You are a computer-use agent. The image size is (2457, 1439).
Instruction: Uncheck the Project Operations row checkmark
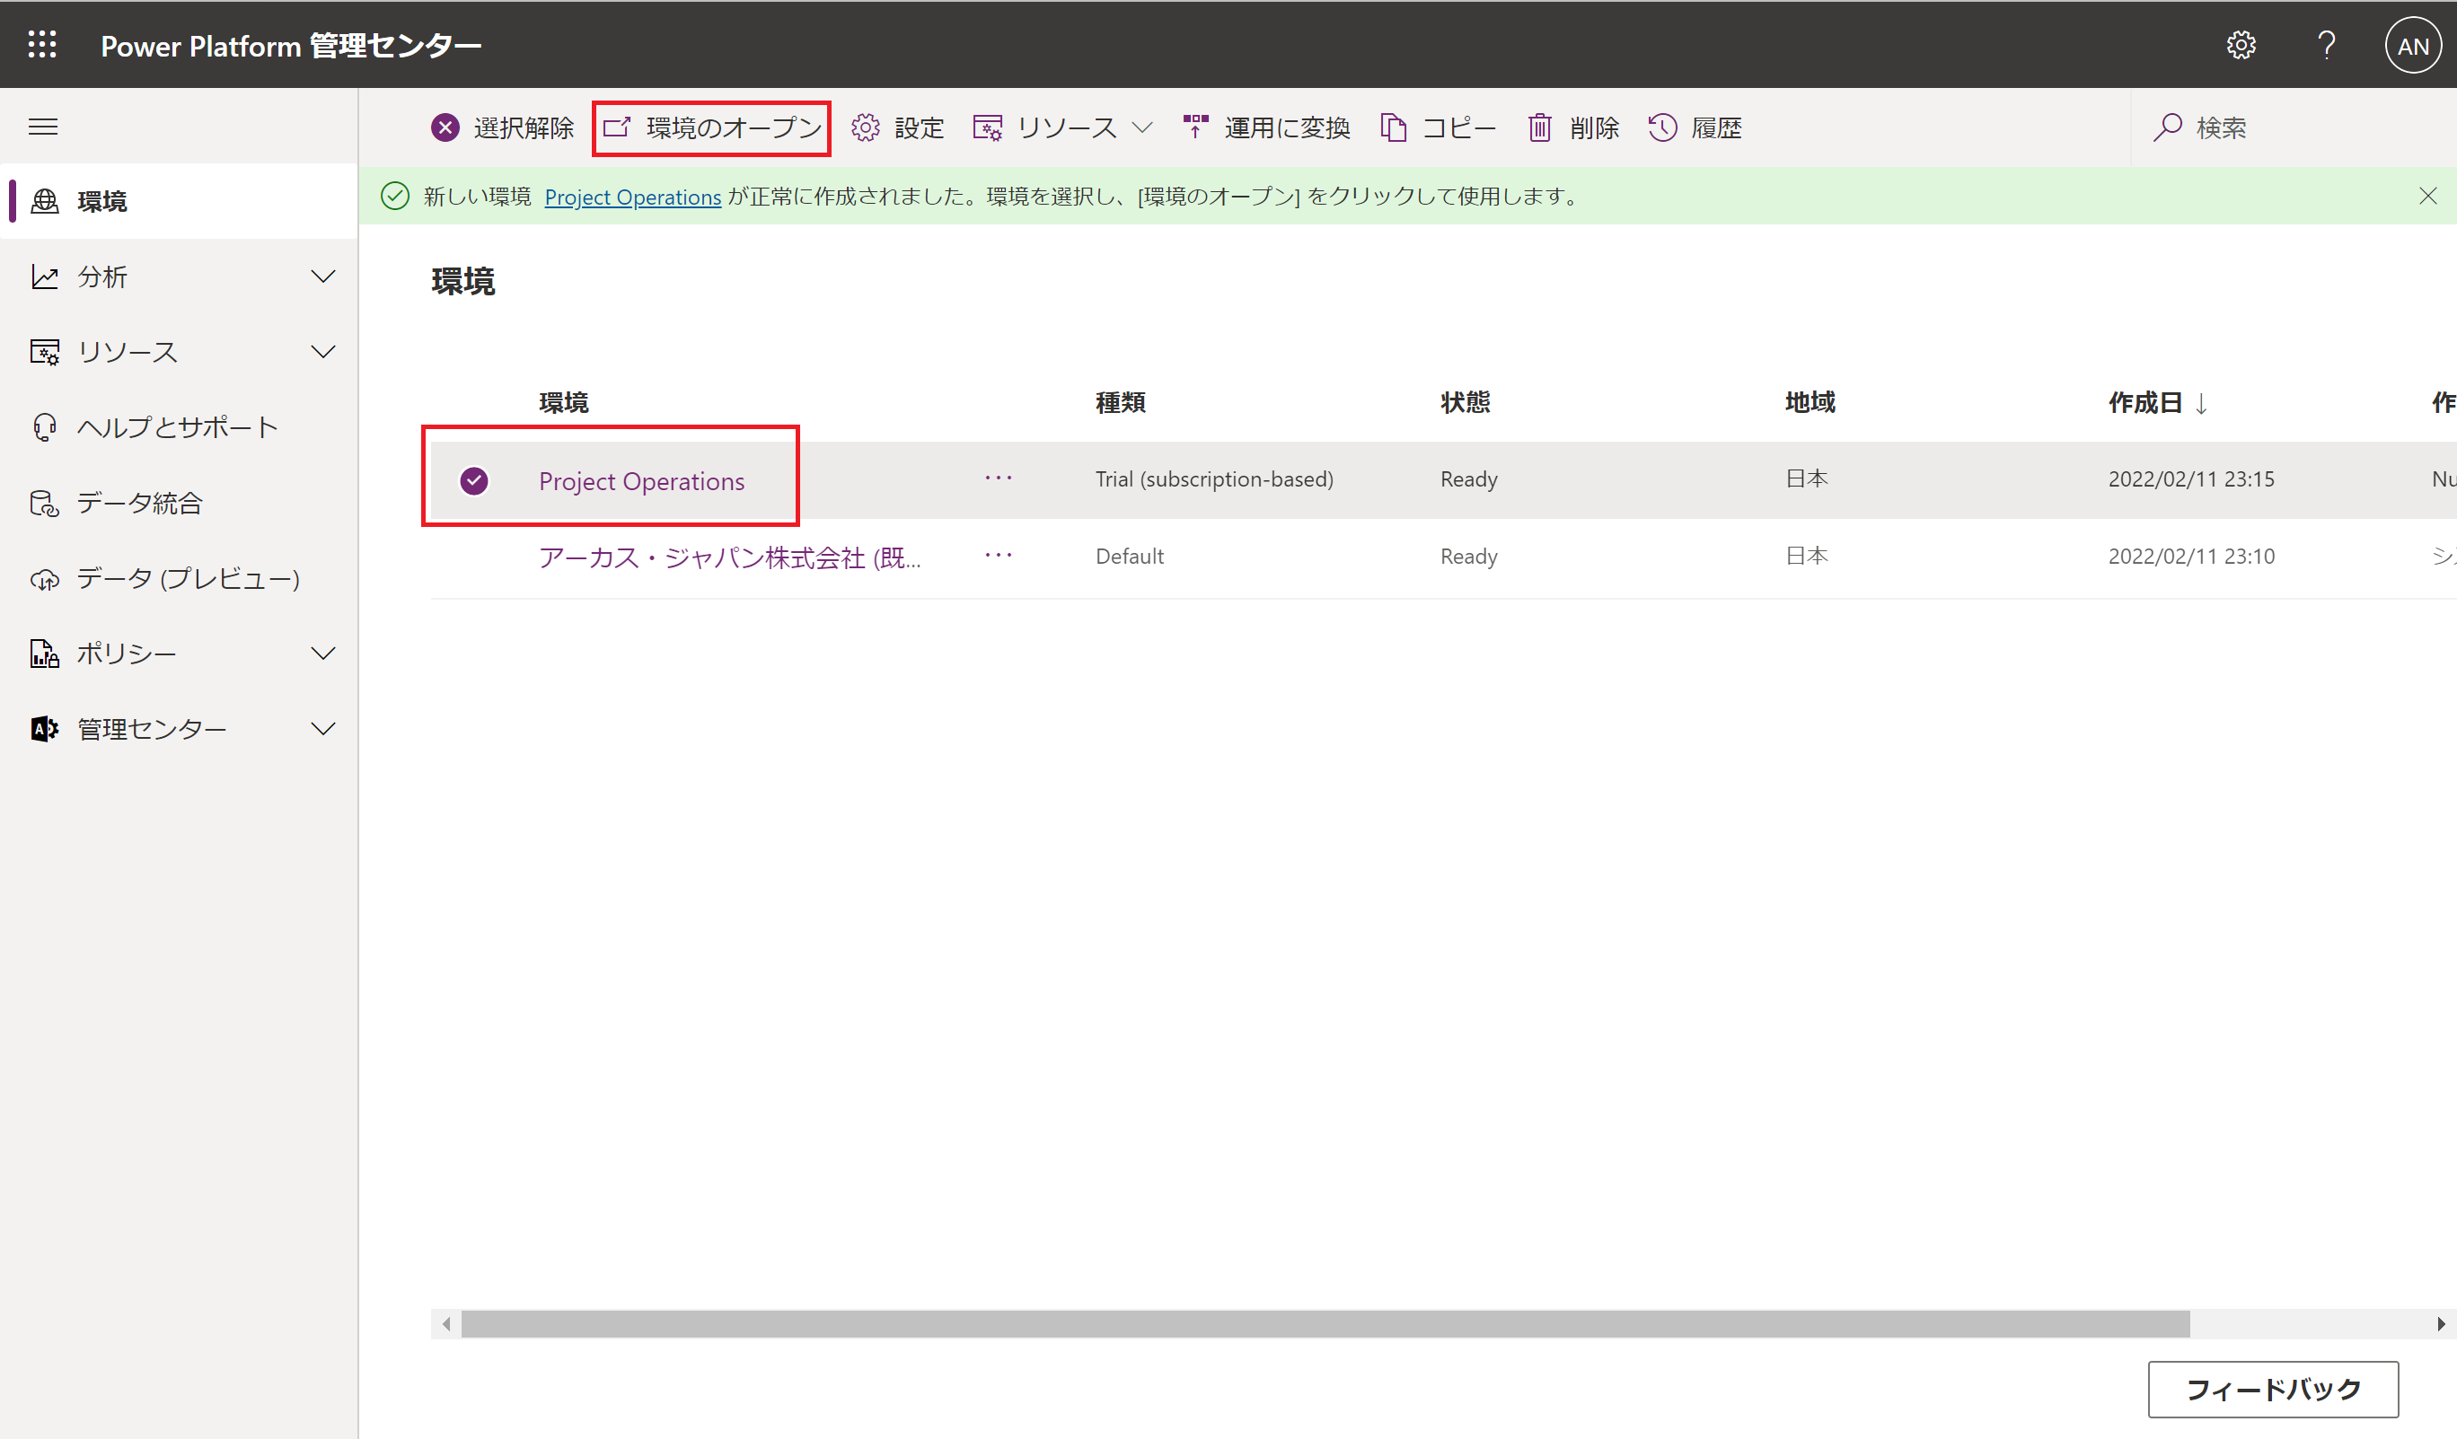474,480
